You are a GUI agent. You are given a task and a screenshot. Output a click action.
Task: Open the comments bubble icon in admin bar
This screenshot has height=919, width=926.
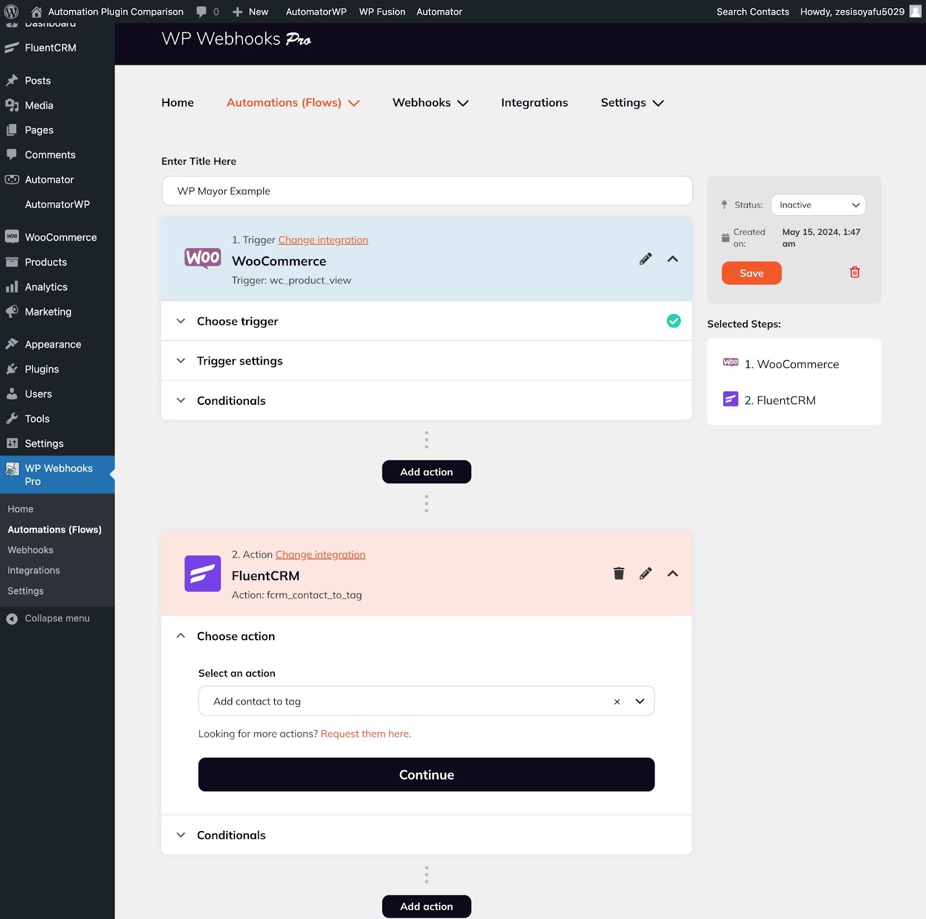[201, 12]
